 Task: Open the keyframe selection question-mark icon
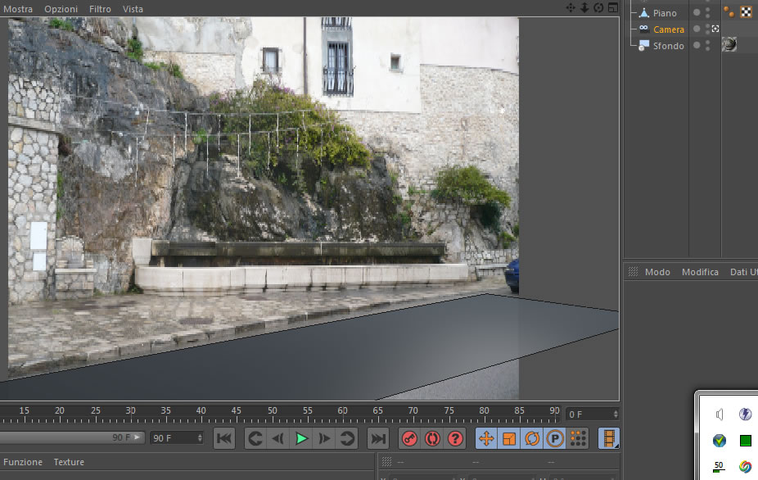click(x=455, y=439)
